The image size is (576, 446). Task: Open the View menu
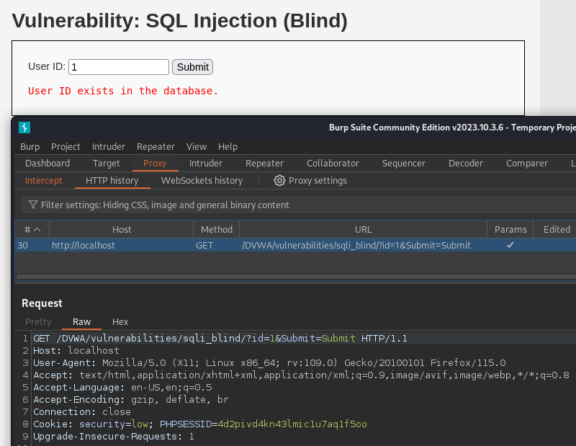197,147
